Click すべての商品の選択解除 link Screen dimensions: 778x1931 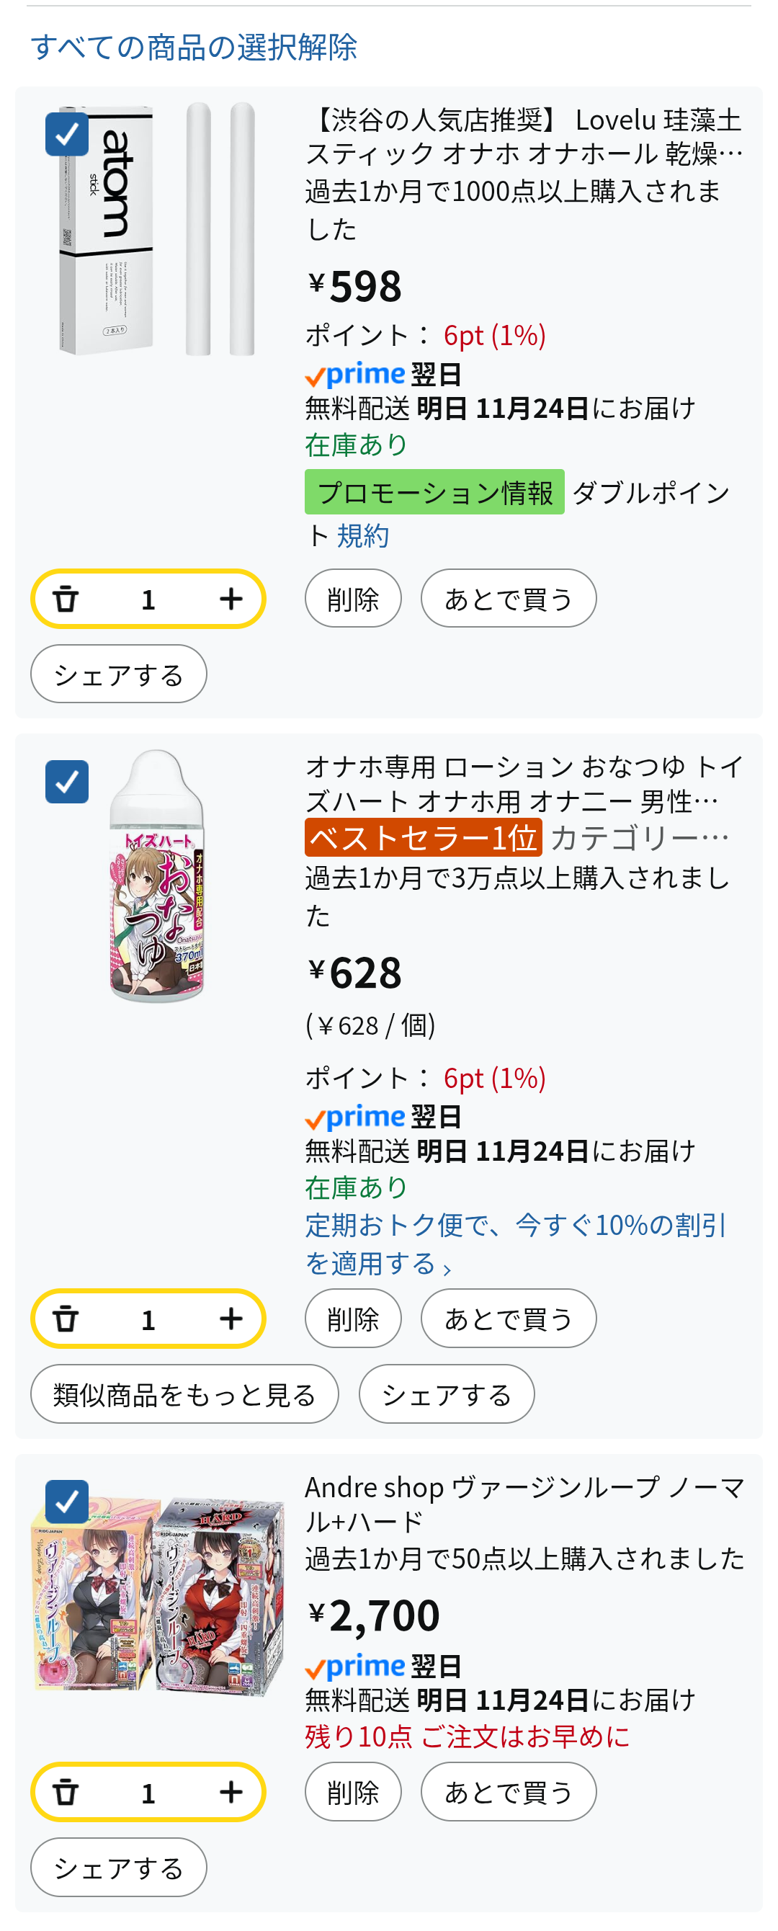click(193, 48)
